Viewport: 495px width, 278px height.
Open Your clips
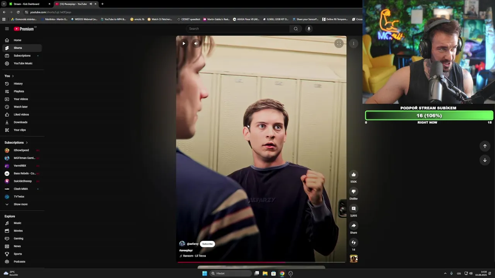21,130
